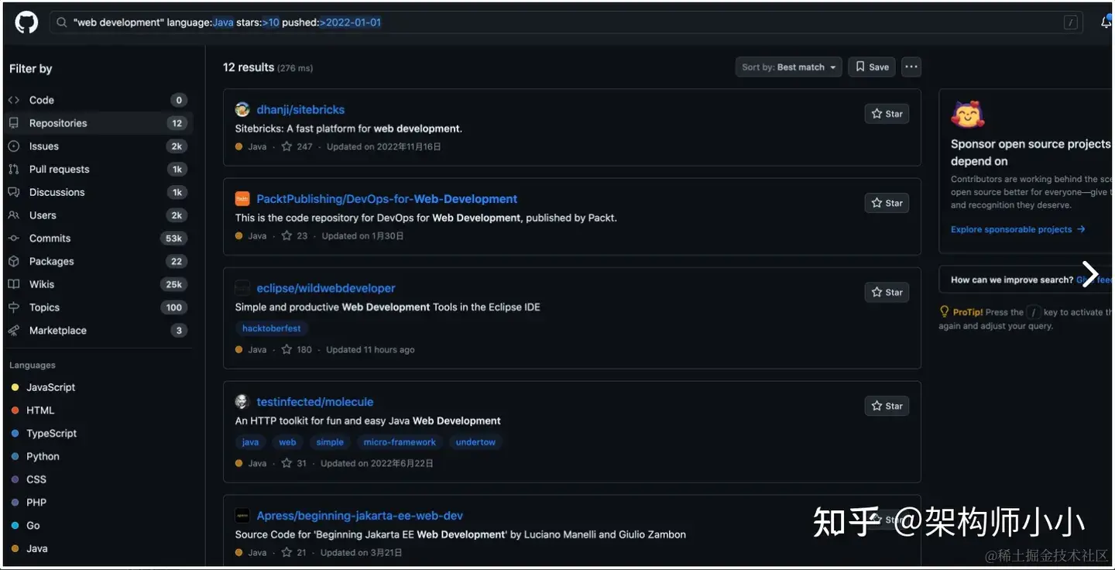Viewport: 1115px width, 570px height.
Task: Click the simple topic tag
Action: [330, 442]
